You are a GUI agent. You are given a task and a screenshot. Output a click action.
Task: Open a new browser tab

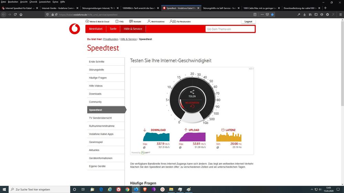click(325, 8)
